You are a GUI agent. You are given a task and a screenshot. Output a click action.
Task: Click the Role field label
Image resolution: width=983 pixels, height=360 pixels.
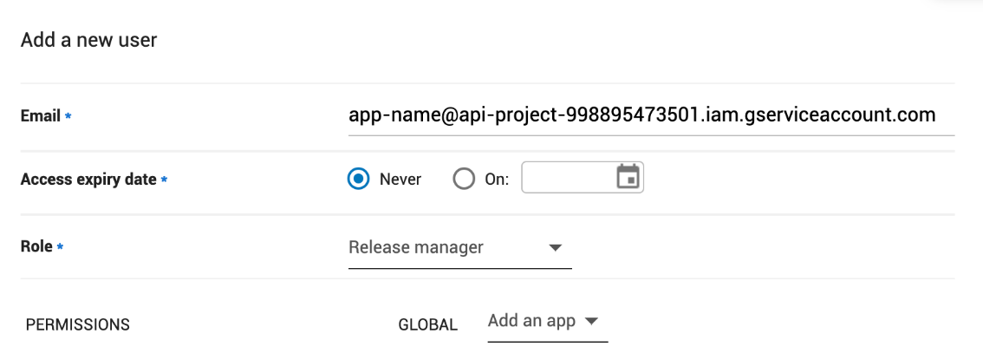click(36, 246)
